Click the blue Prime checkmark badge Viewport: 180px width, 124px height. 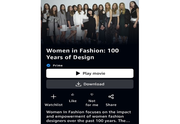48,65
